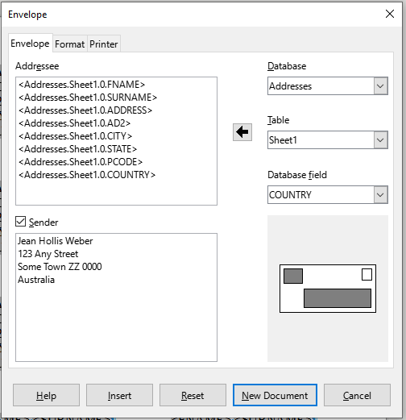Open the Database dropdown showing Addresses
The image size is (406, 420).
point(328,86)
